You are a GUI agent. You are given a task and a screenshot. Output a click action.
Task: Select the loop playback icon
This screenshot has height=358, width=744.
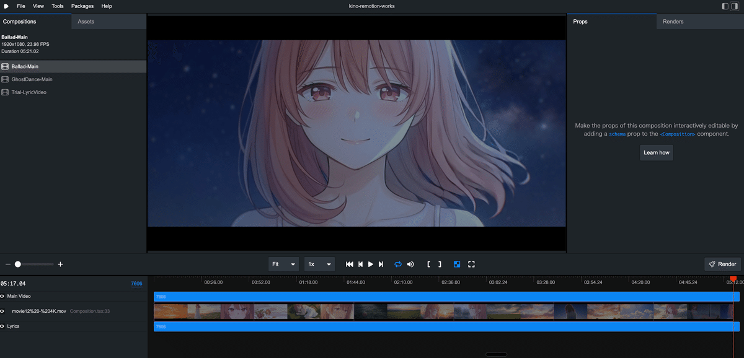tap(397, 264)
